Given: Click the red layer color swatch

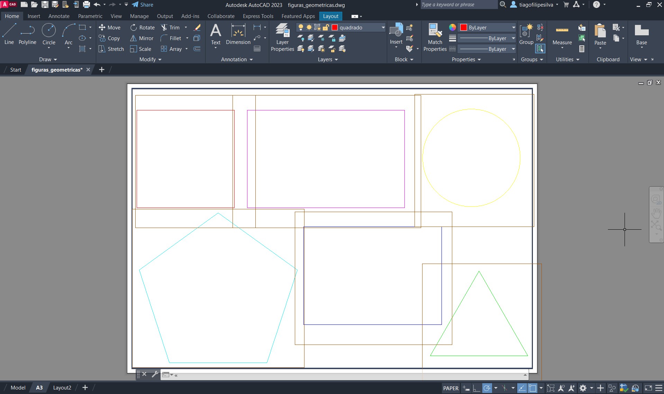Looking at the screenshot, I should (x=335, y=27).
